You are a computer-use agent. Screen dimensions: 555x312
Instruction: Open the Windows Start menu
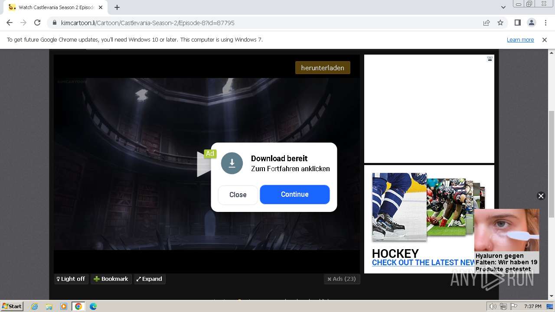pyautogui.click(x=12, y=306)
